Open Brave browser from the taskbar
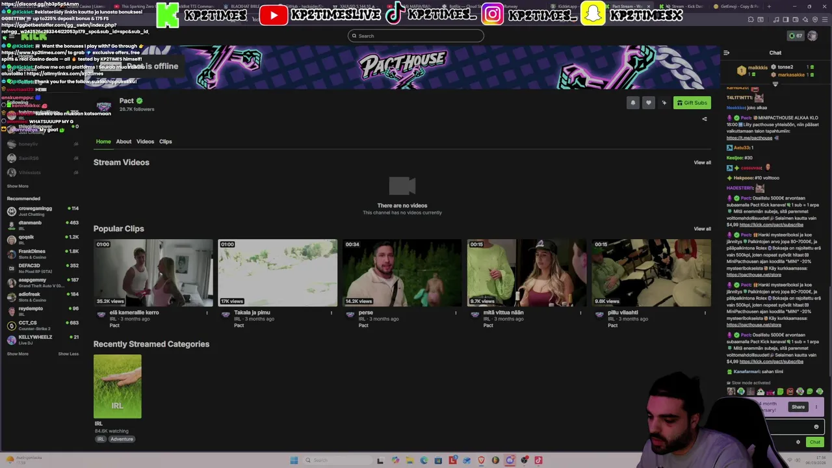Viewport: 832px width, 468px height. point(481,460)
